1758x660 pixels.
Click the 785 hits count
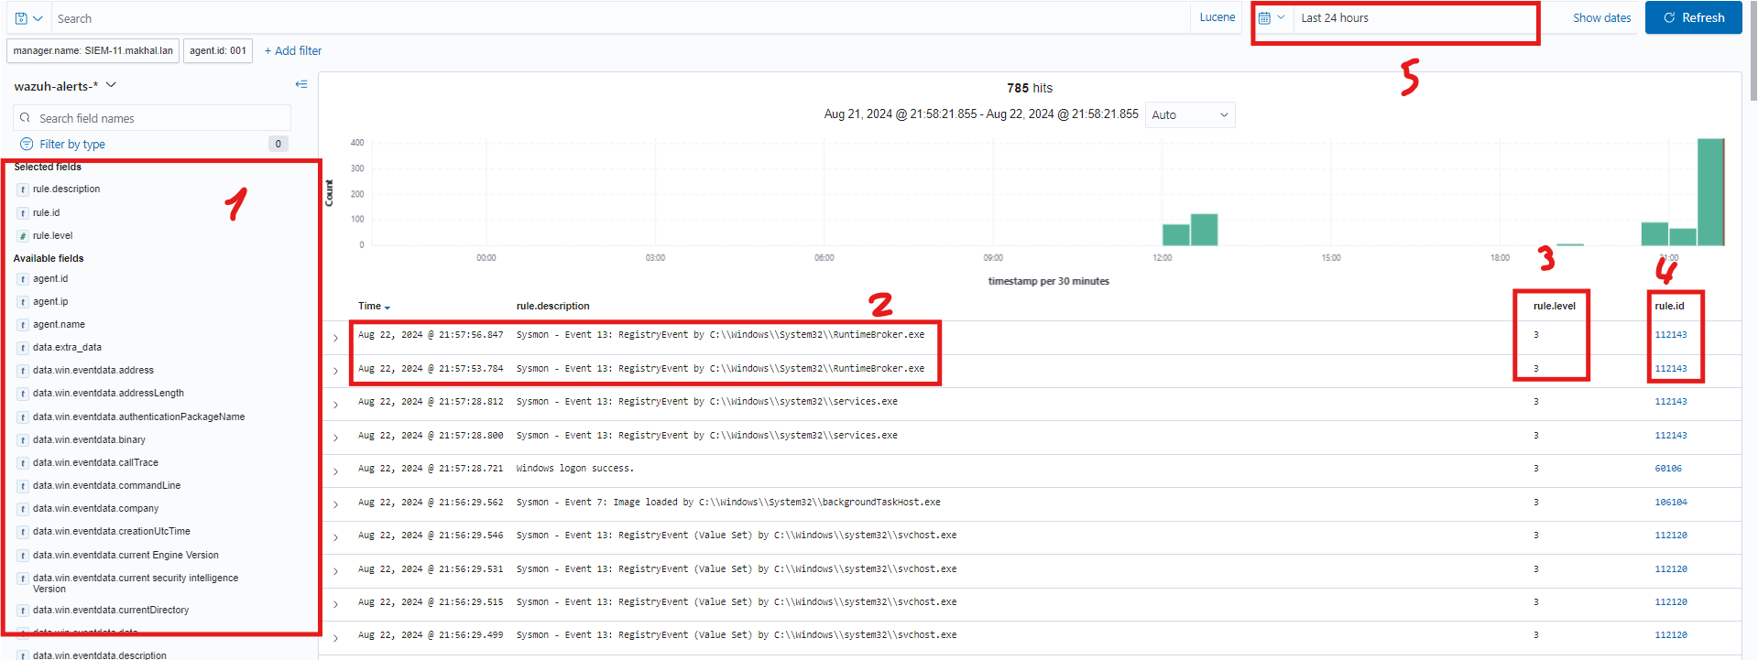pyautogui.click(x=1030, y=89)
